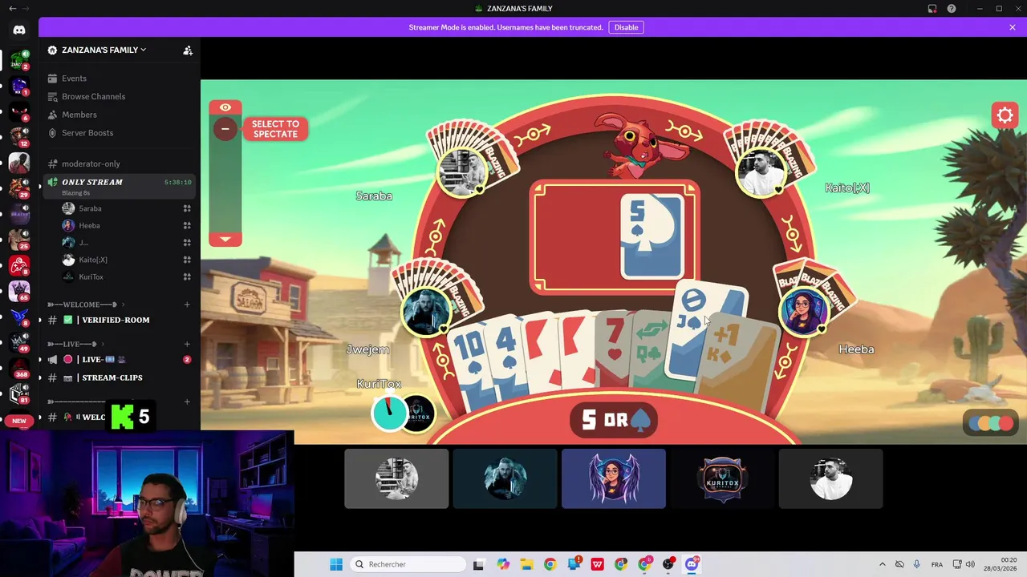The height and width of the screenshot is (577, 1027).
Task: Open the VERIFIED-ROOM channel
Action: tap(115, 320)
